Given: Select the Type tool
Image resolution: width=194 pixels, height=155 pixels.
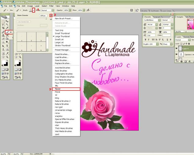Looking at the screenshot, I should (x=7, y=46).
